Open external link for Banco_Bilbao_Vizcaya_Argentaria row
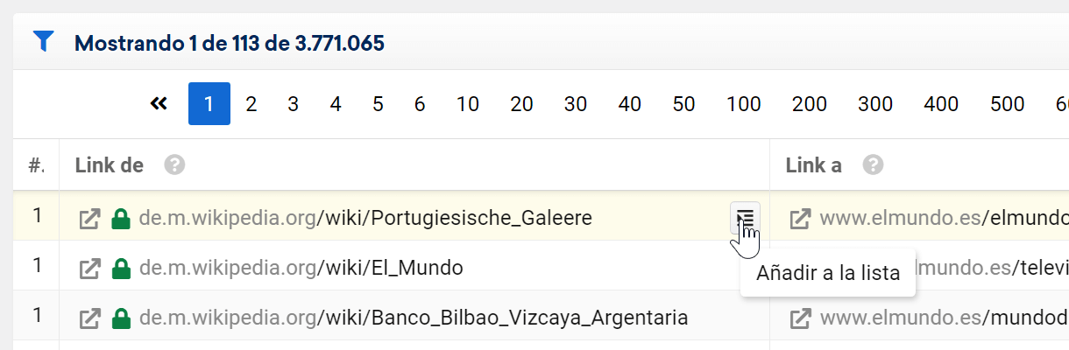Viewport: 1069px width, 350px height. click(89, 318)
